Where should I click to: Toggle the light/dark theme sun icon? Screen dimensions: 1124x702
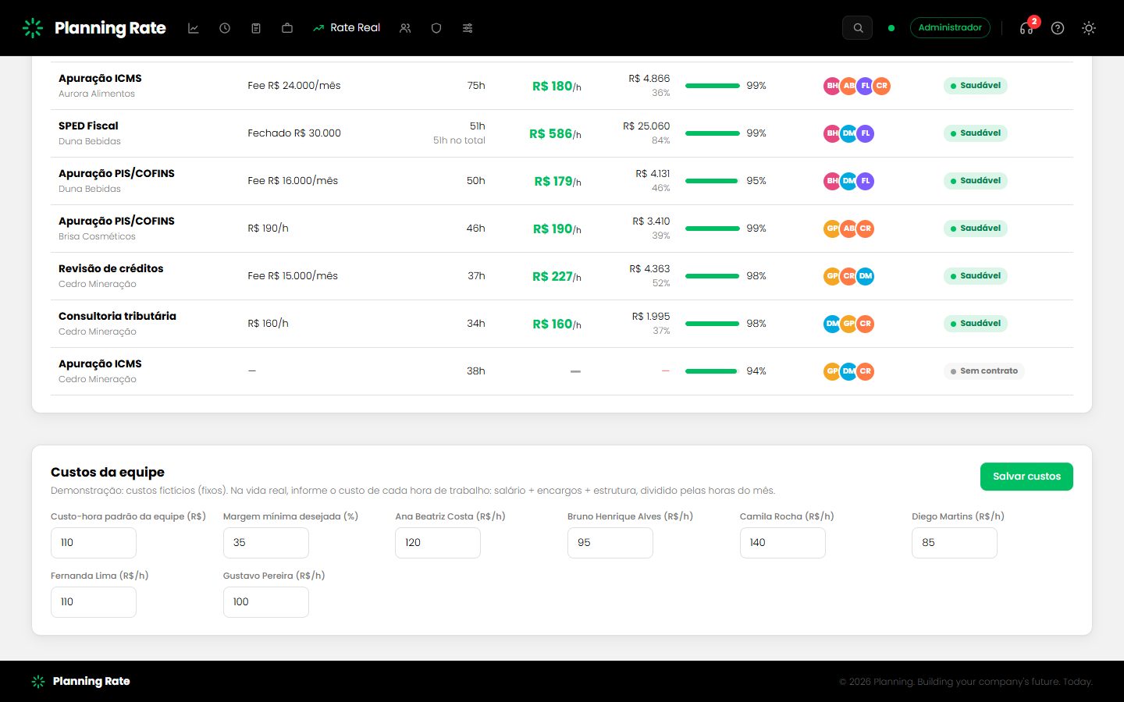point(1089,28)
